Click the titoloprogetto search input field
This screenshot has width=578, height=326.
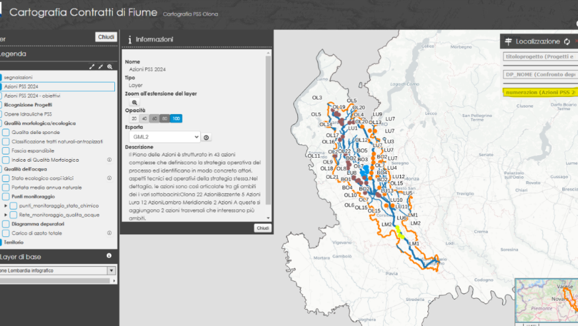(538, 57)
